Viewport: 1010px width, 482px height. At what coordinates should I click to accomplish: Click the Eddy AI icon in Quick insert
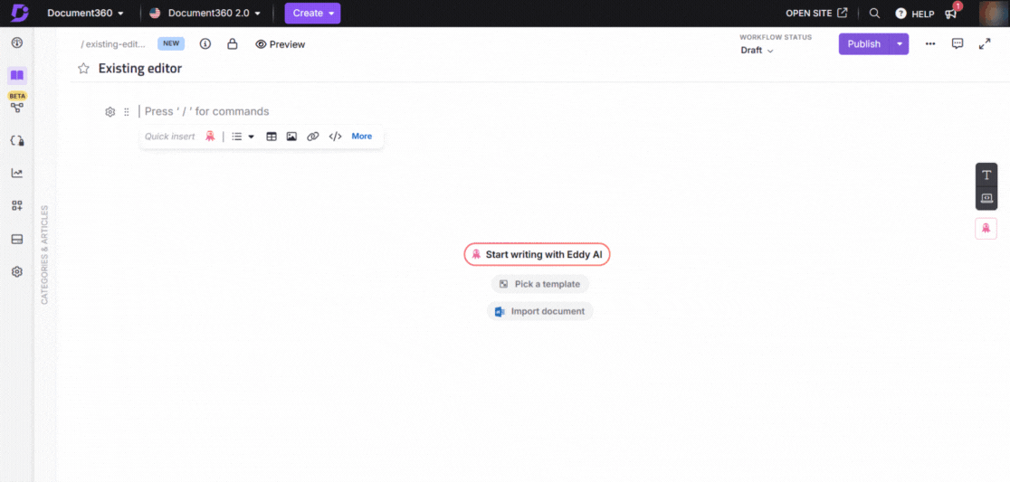pyautogui.click(x=210, y=136)
